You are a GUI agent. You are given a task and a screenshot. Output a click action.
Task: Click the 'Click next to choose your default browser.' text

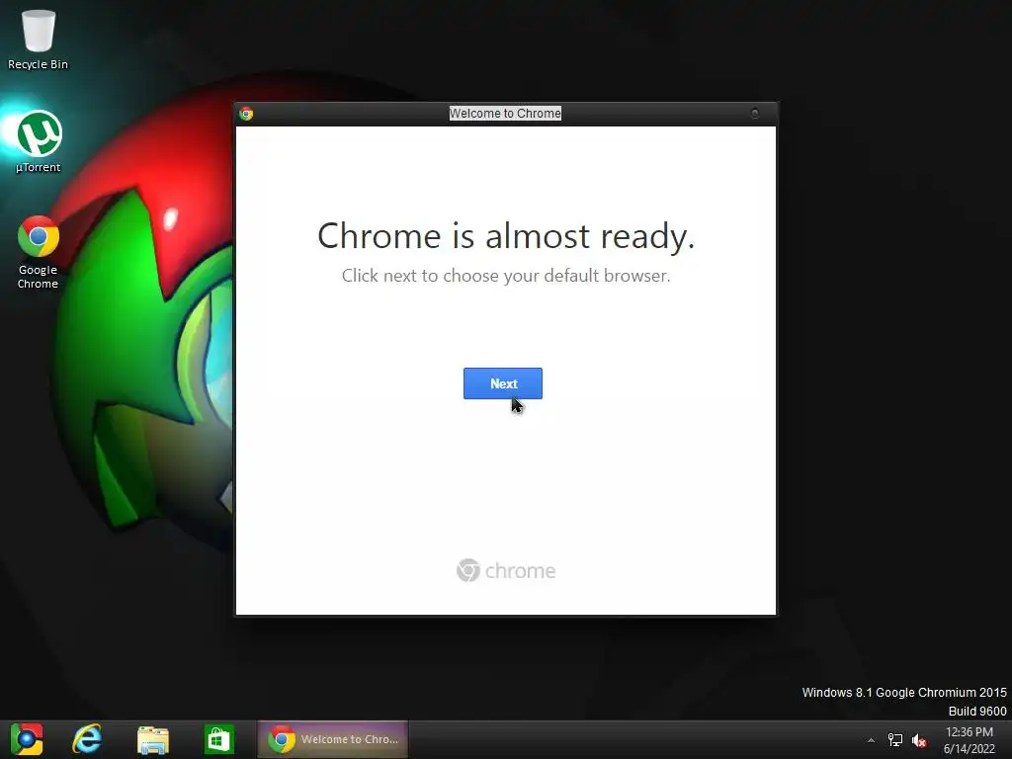[x=506, y=276]
